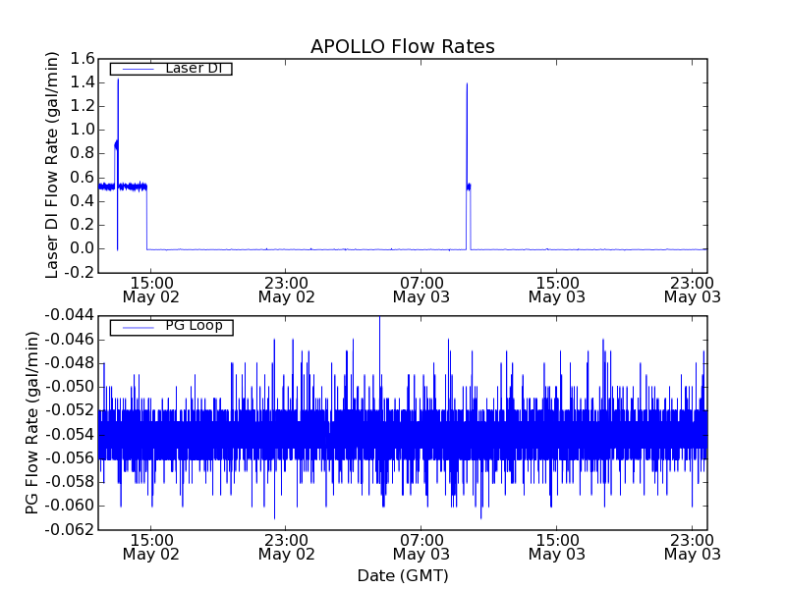Click the blue line sample in PG Loop legend
Screen dimensions: 786x589
135,327
